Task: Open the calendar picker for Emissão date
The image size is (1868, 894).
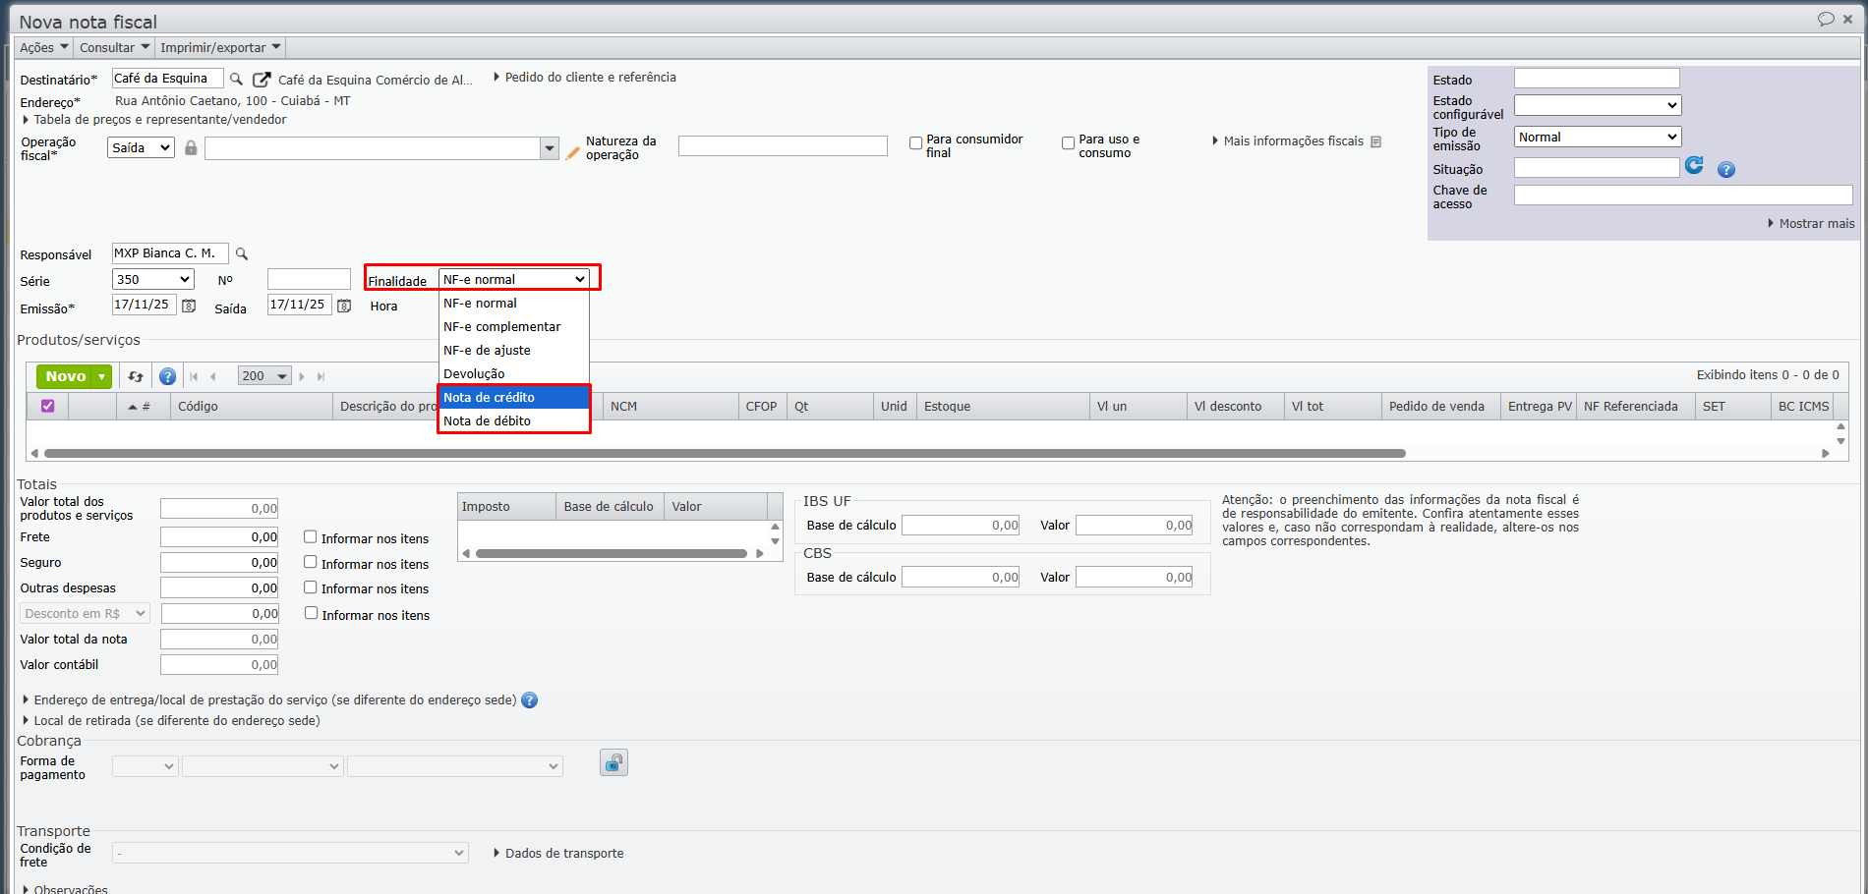Action: tap(189, 306)
